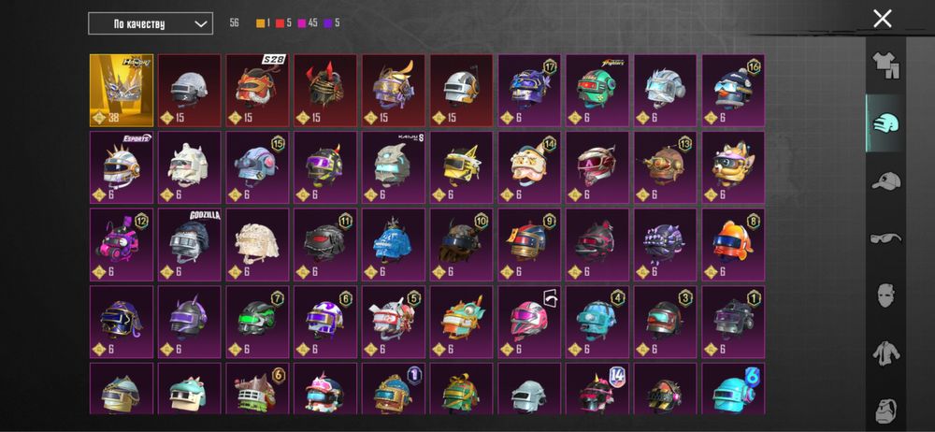This screenshot has height=432, width=935.
Task: Pick the Esports spiked helmet
Action: [x=122, y=167]
